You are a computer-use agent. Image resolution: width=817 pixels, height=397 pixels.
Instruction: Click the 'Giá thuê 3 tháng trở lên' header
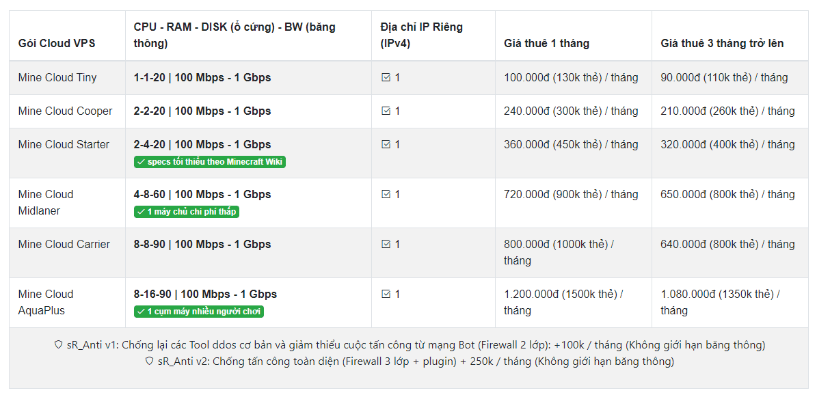tap(722, 44)
